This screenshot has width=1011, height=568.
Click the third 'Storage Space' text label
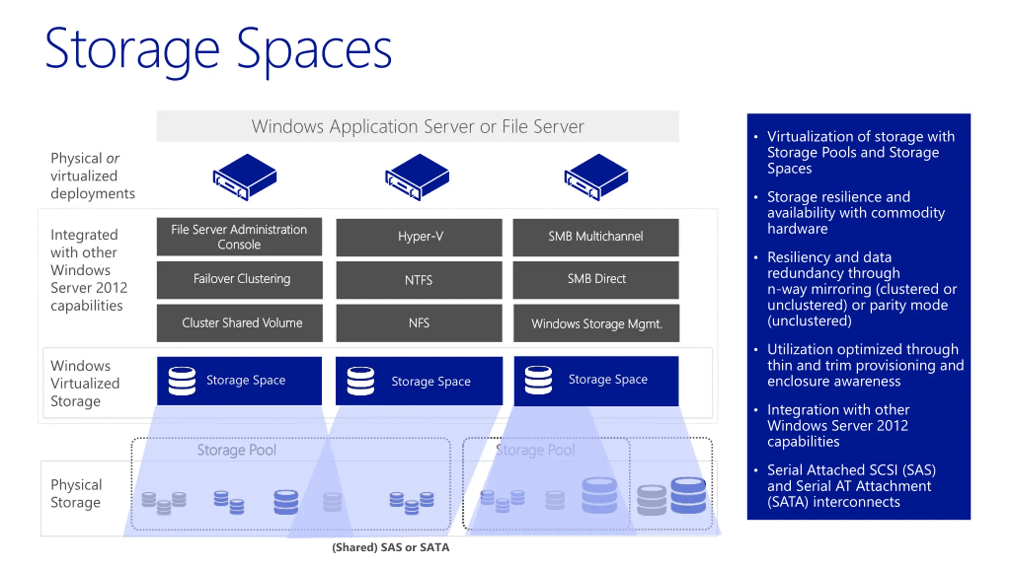(608, 379)
